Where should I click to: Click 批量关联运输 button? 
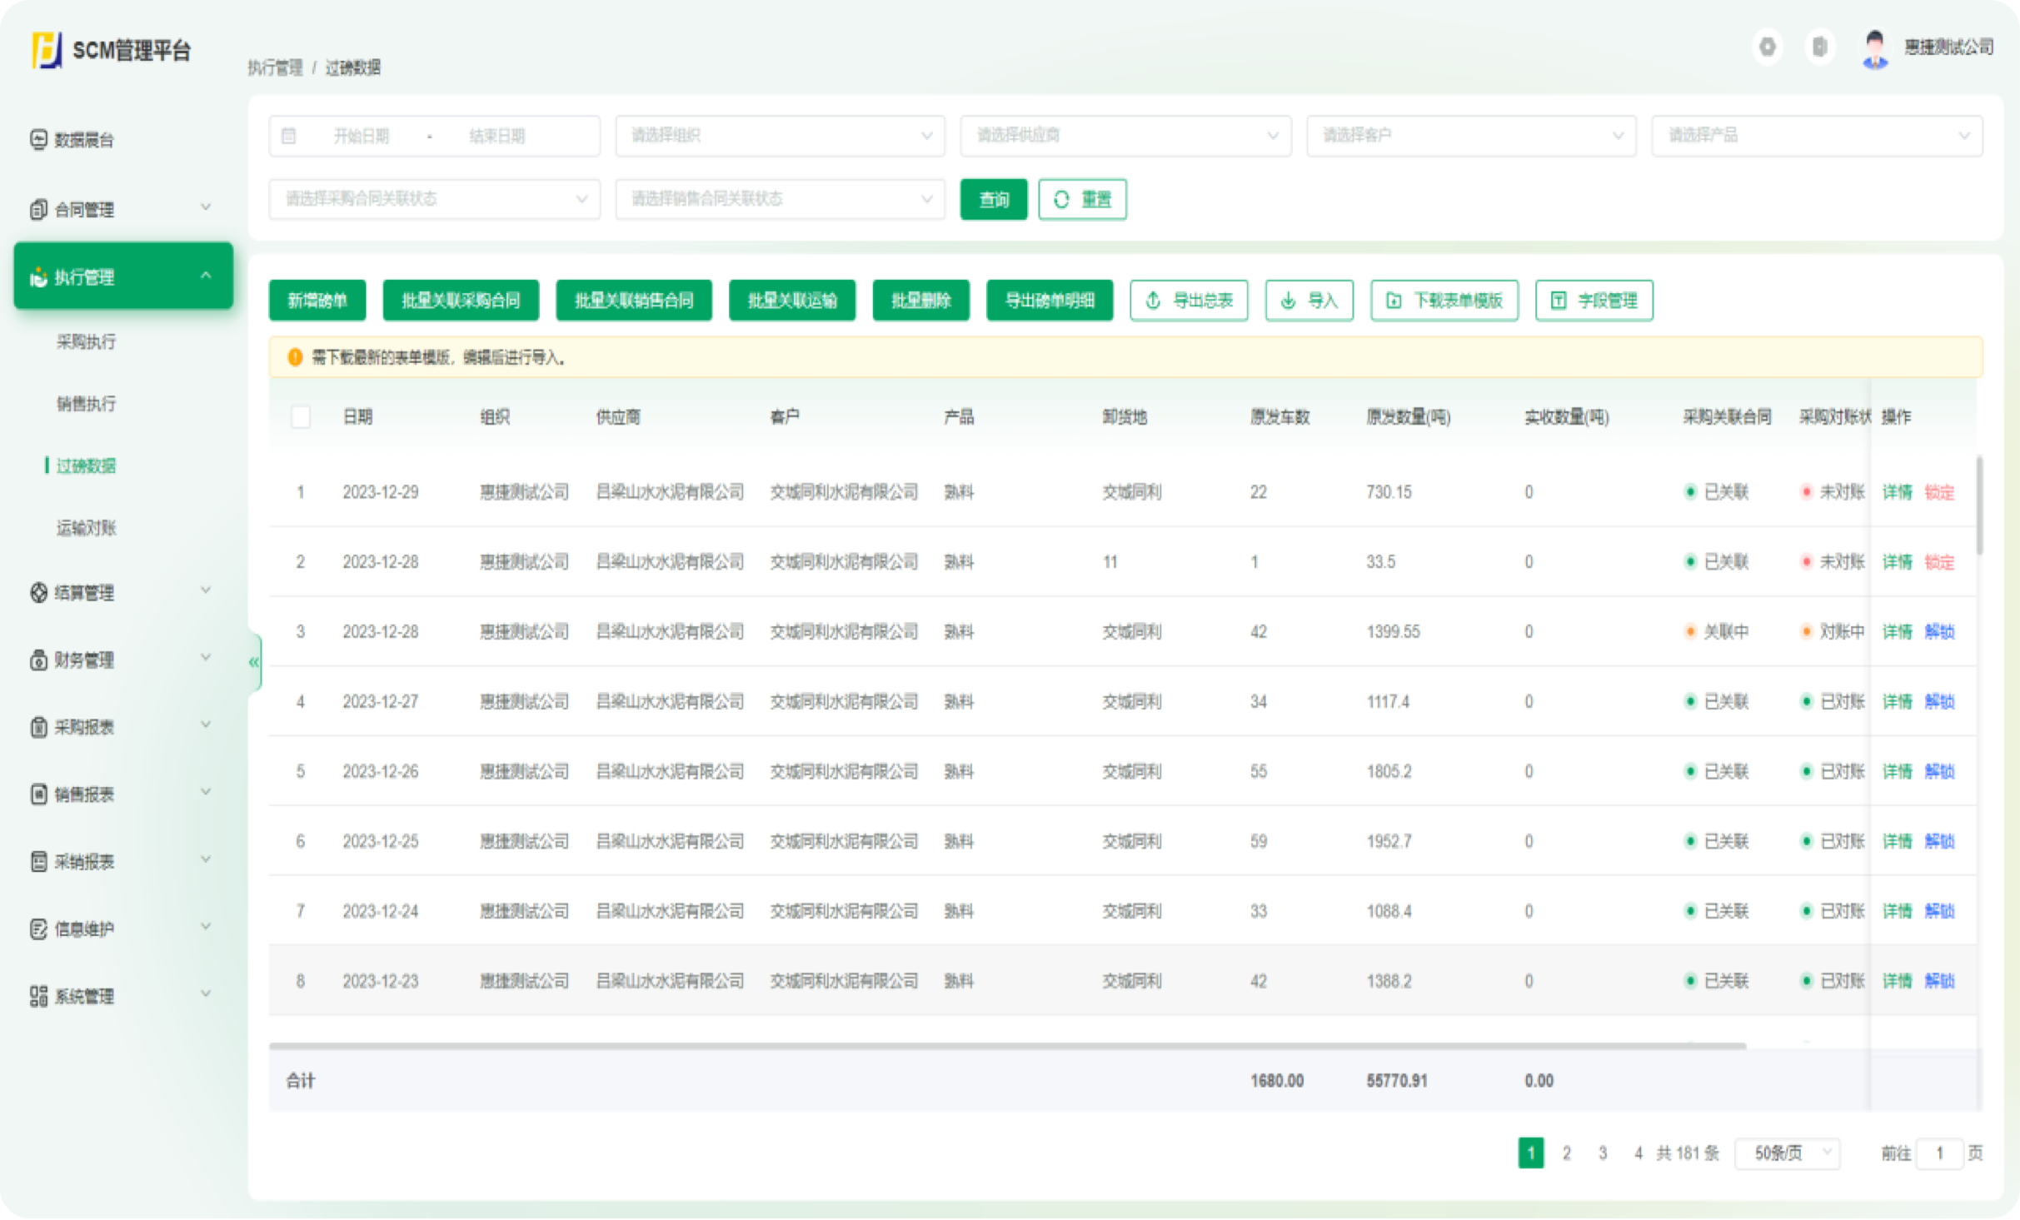pos(792,301)
